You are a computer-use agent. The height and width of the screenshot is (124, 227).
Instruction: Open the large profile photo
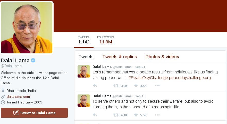click(27, 28)
